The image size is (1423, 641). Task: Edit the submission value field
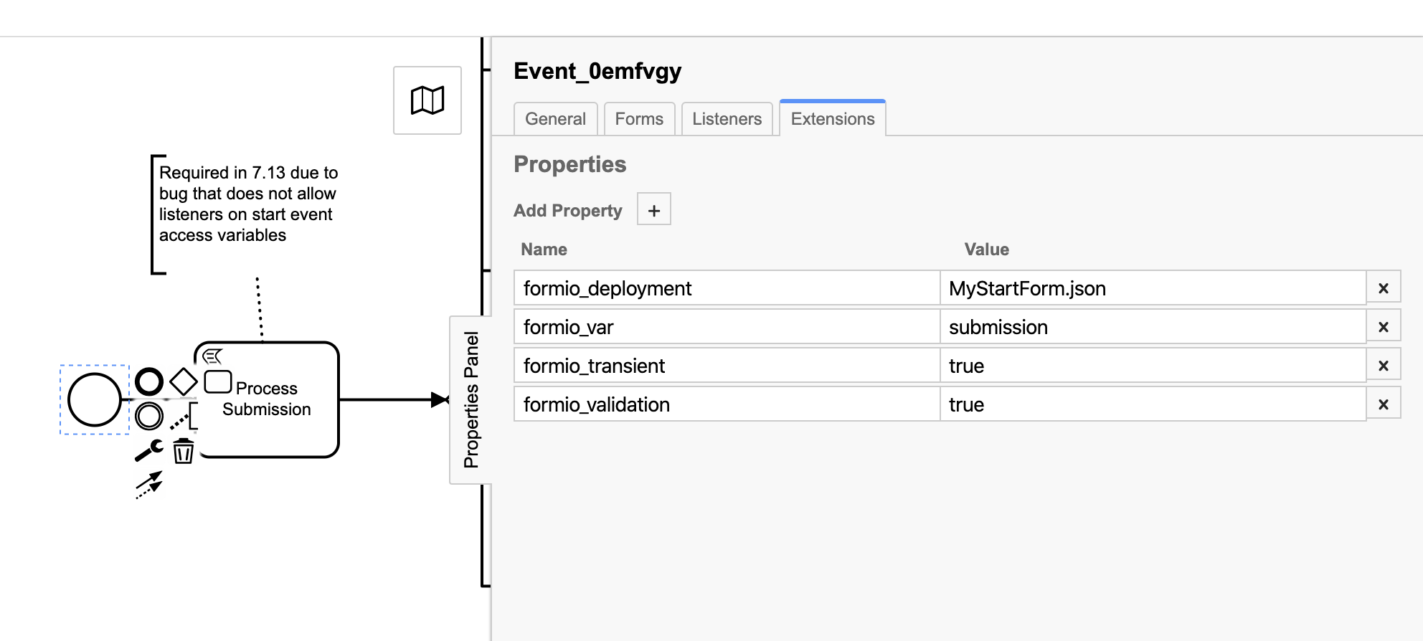[1153, 327]
